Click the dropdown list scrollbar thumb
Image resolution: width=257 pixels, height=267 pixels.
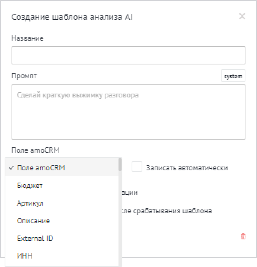click(120, 165)
